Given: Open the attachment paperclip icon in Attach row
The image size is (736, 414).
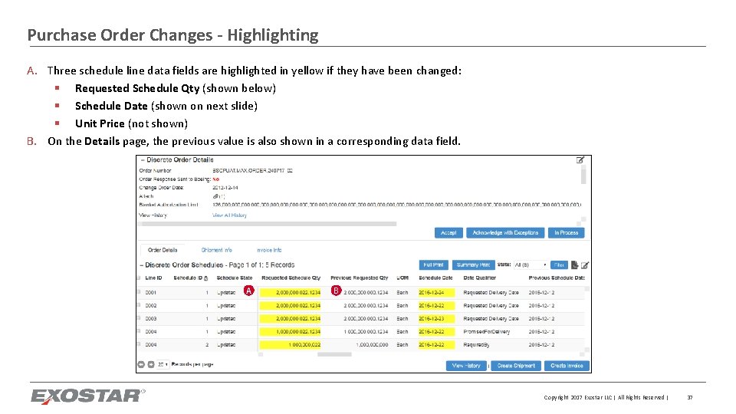Looking at the screenshot, I should pyautogui.click(x=215, y=196).
